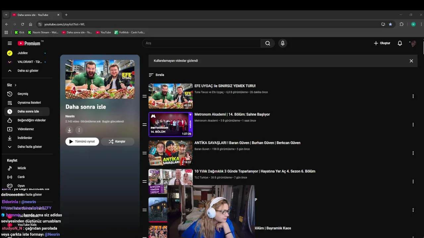Screen dimensions: 424x238
Task: Open a new browser tab
Action: 66,15
